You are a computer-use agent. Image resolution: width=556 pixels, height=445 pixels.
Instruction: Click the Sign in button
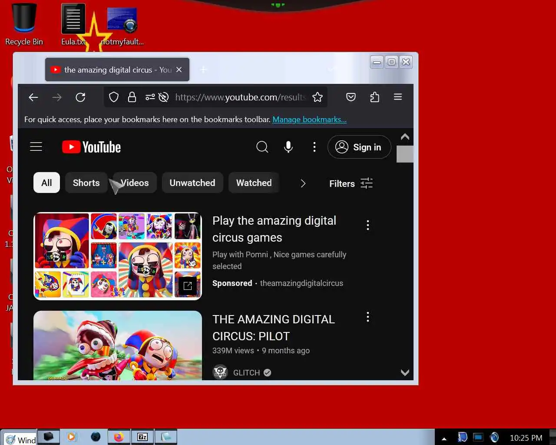coord(359,147)
